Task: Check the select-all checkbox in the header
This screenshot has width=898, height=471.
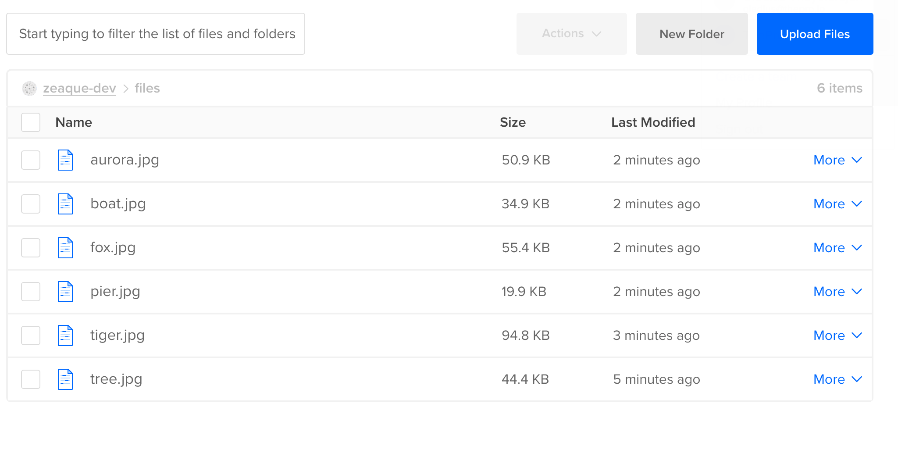Action: [30, 122]
